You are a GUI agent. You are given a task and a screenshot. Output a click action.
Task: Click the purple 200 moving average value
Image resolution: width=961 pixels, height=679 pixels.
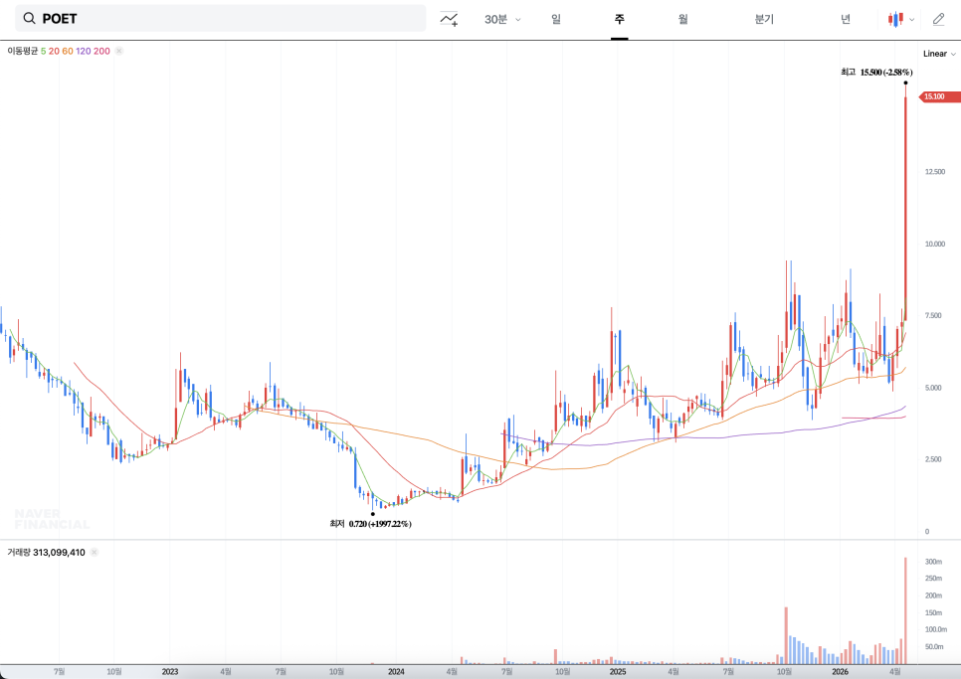coord(101,50)
